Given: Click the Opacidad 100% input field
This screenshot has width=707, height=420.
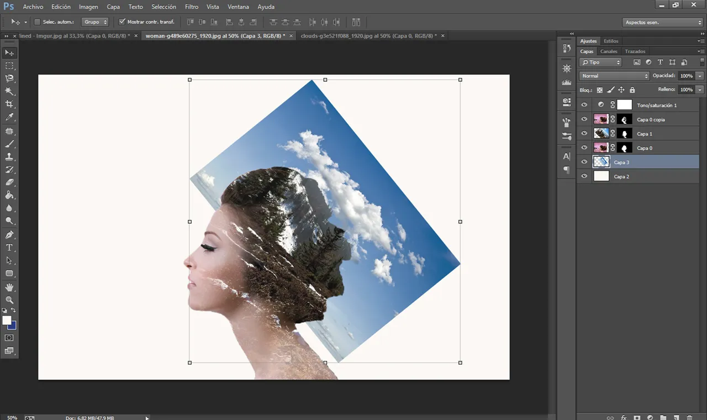Looking at the screenshot, I should pyautogui.click(x=686, y=76).
